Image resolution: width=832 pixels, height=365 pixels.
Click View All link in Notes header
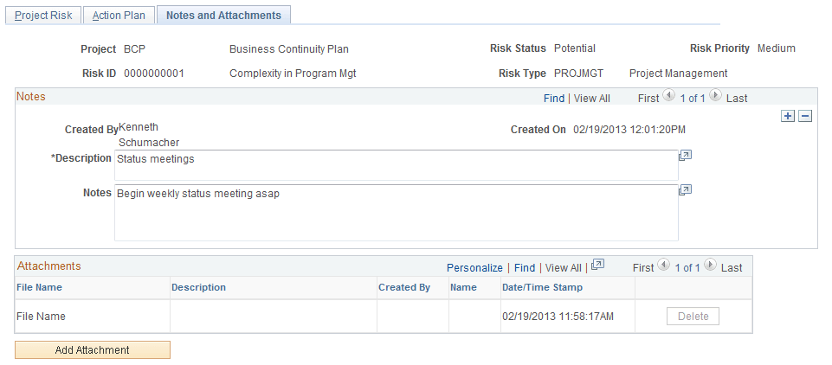591,99
